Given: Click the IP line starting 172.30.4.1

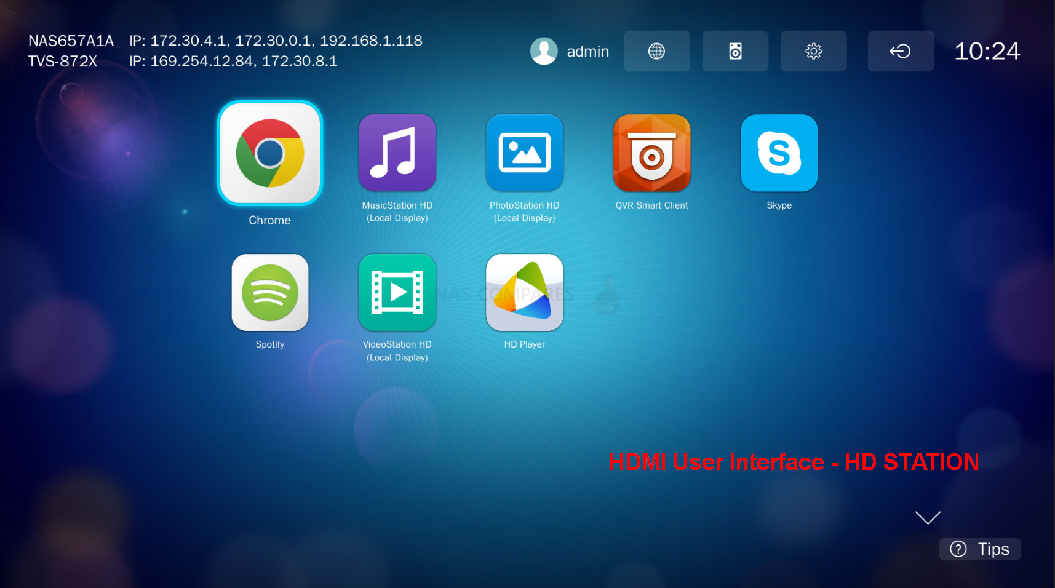Looking at the screenshot, I should click(276, 41).
